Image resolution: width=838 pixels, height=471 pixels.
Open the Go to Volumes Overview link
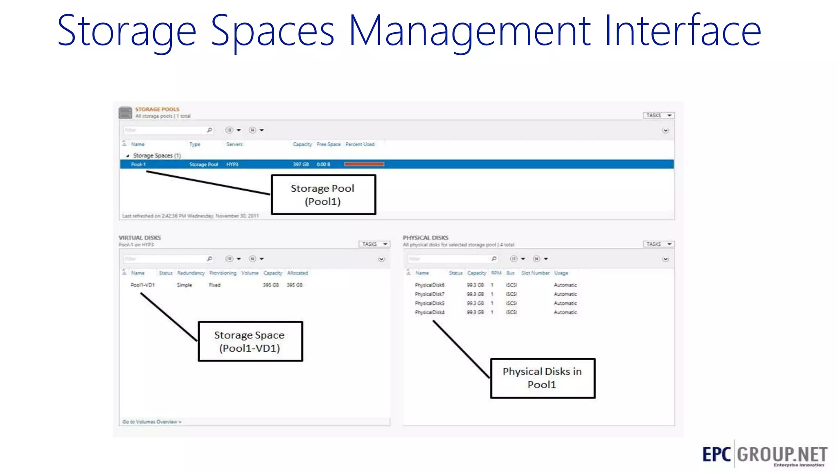tap(152, 422)
